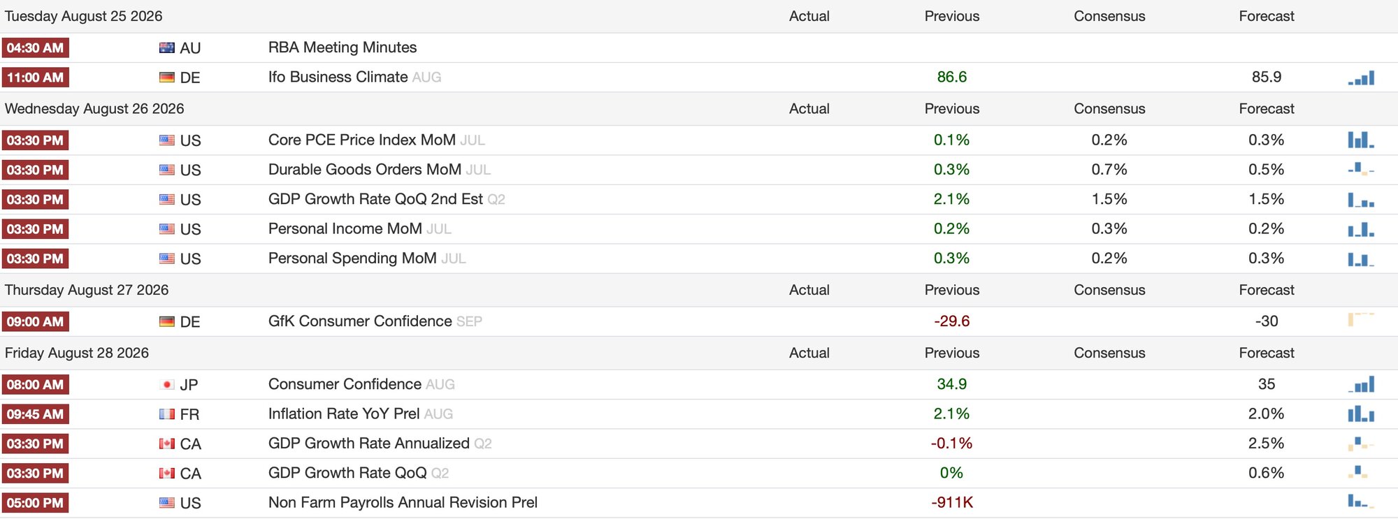The height and width of the screenshot is (519, 1398).
Task: Open the Core PCE Price Index chart icon
Action: [x=1361, y=140]
